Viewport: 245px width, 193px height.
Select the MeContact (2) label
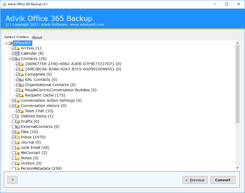(x=34, y=153)
